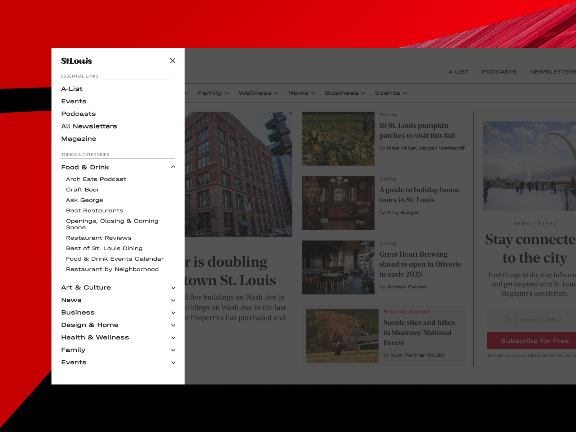Open Best Restaurants submenu item
This screenshot has width=576, height=432.
tap(94, 211)
